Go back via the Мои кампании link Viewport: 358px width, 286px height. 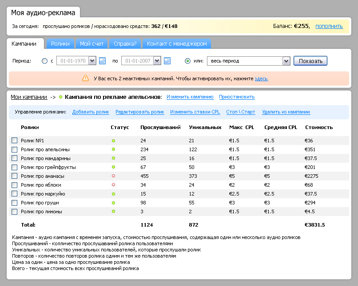coord(29,97)
